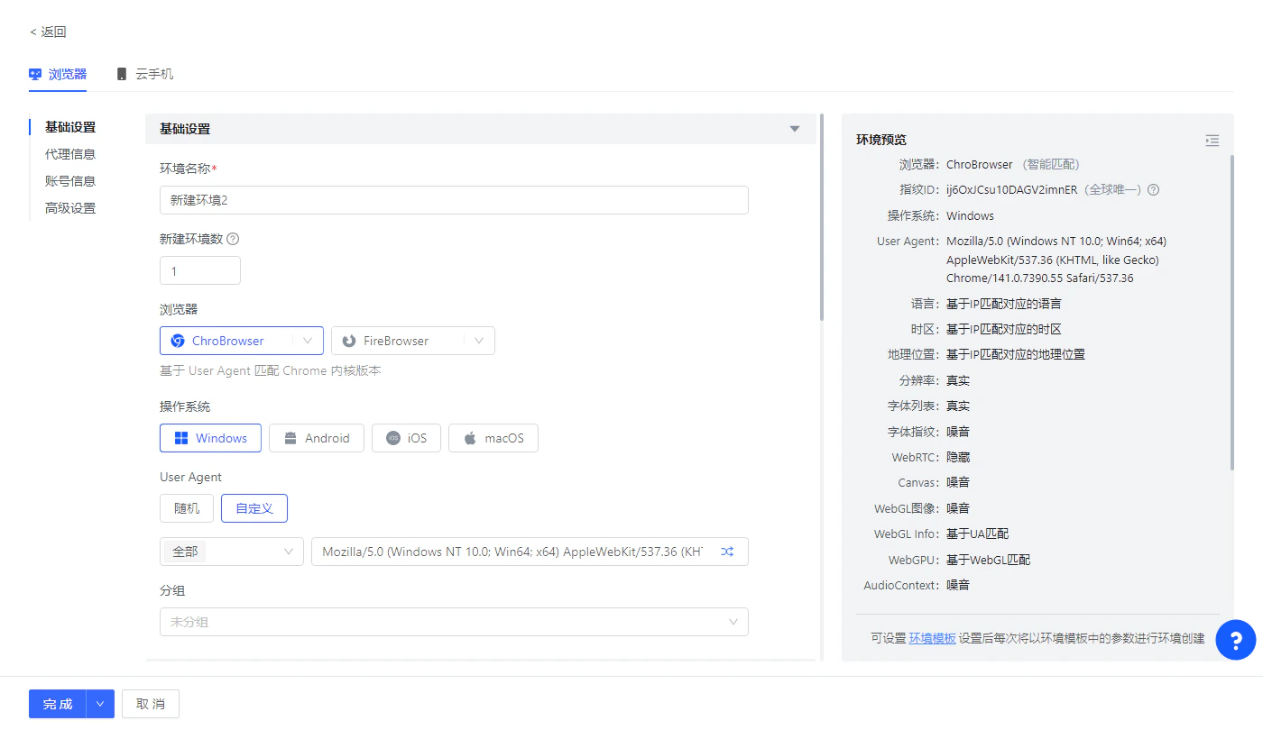
Task: Switch to the 浏览器 tab
Action: coord(58,74)
